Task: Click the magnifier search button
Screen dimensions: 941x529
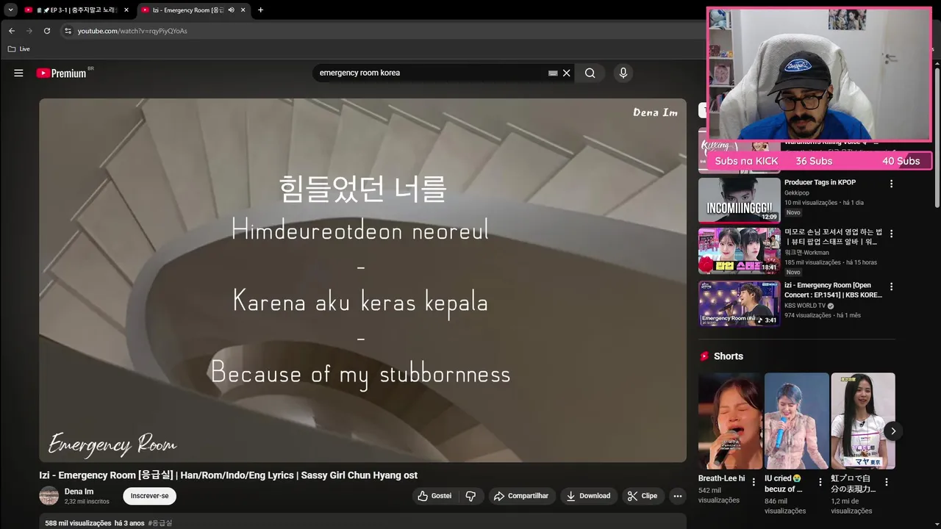Action: tap(590, 73)
